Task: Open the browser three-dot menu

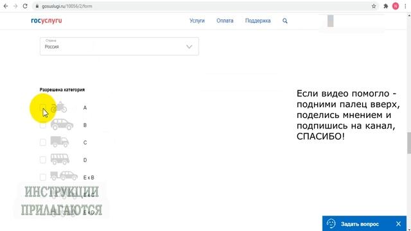Action: pyautogui.click(x=405, y=6)
